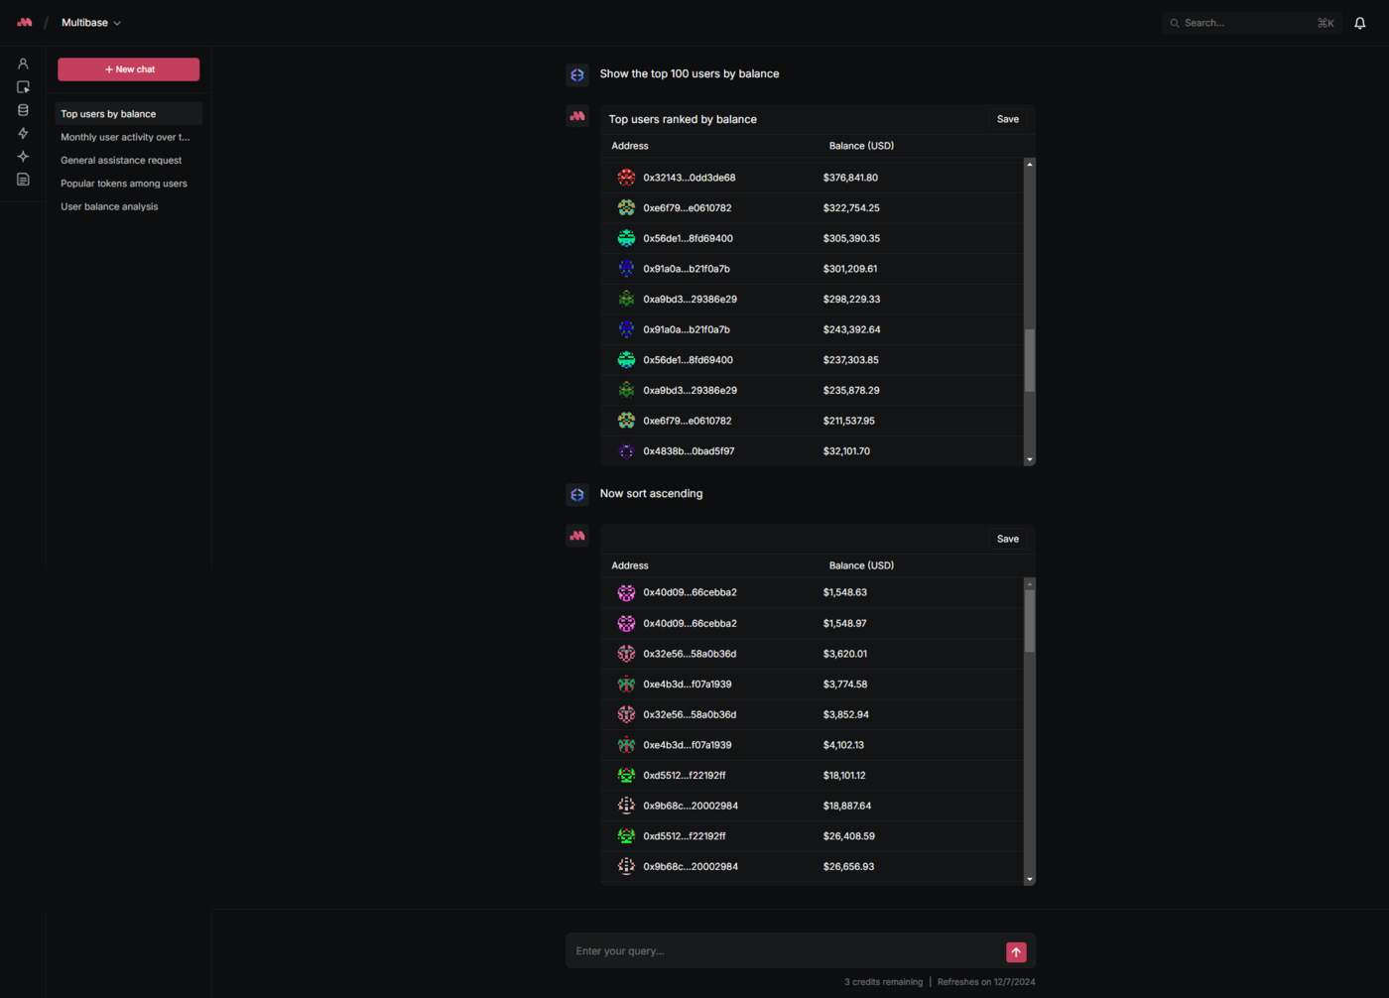This screenshot has width=1389, height=998.
Task: Open 'User balance analysis' chat
Action: pos(129,206)
